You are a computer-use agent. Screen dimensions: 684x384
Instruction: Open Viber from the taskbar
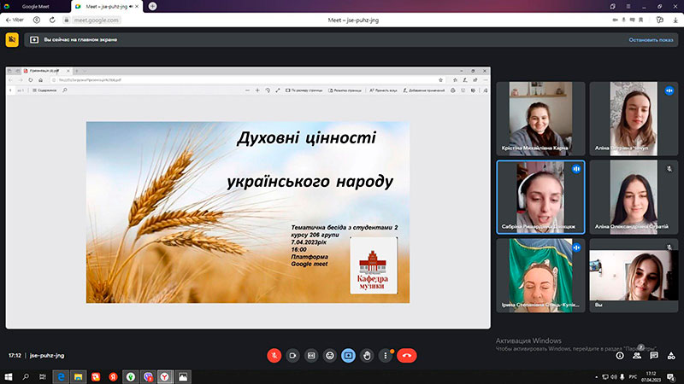pos(148,376)
